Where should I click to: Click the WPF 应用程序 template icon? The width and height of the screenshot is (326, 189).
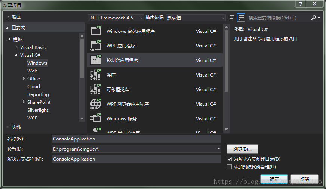(96, 46)
